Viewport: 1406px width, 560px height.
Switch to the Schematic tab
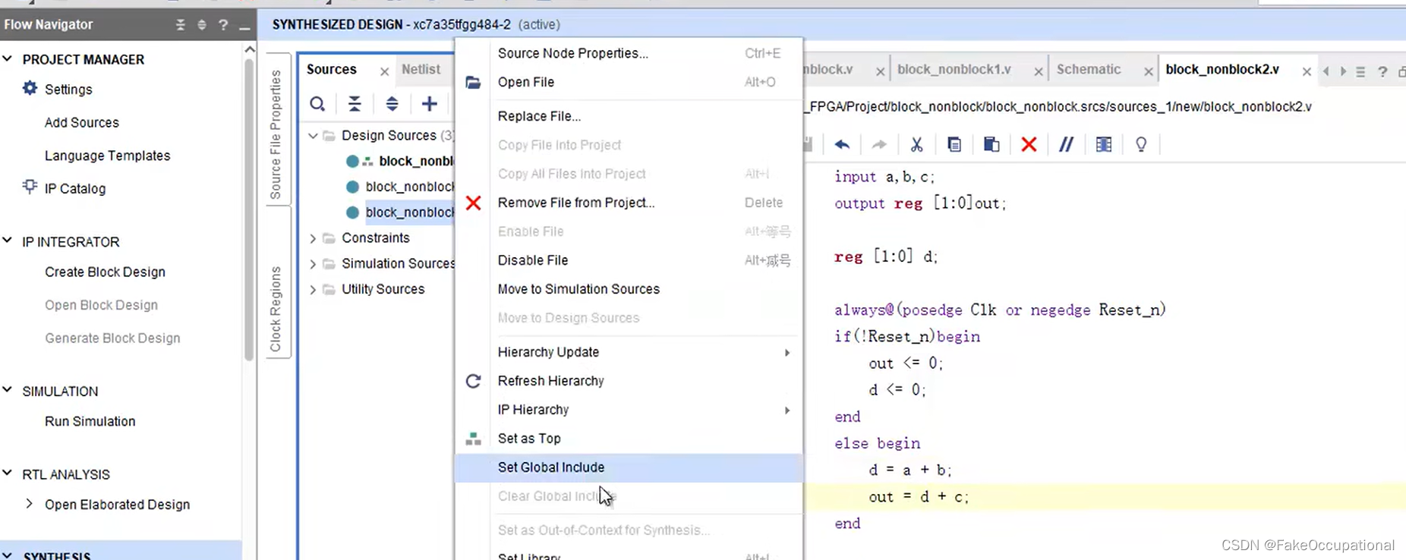pyautogui.click(x=1089, y=69)
